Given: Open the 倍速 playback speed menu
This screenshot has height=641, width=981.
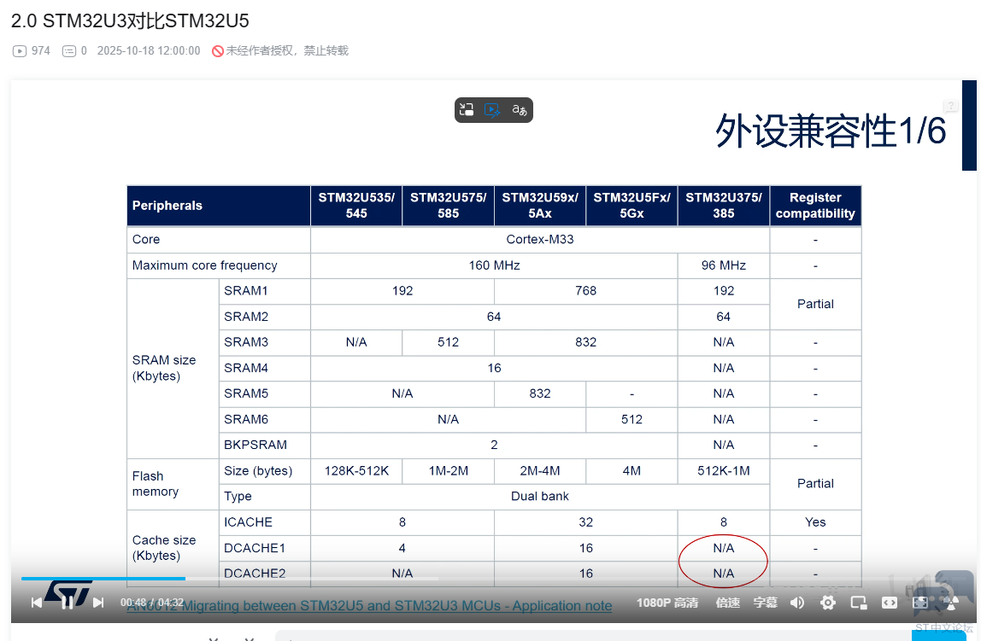Looking at the screenshot, I should pyautogui.click(x=727, y=603).
